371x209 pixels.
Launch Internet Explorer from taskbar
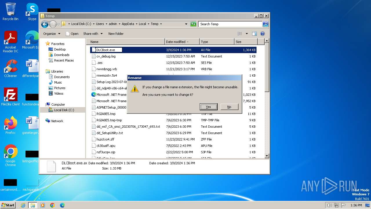click(x=23, y=205)
